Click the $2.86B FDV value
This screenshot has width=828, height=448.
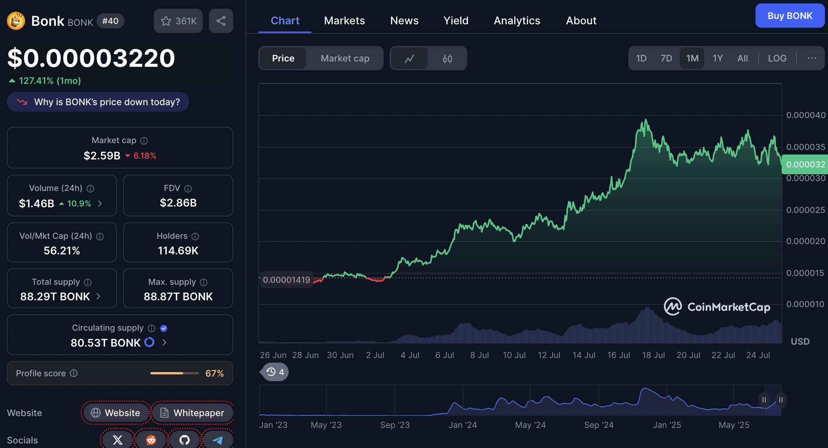coord(178,203)
